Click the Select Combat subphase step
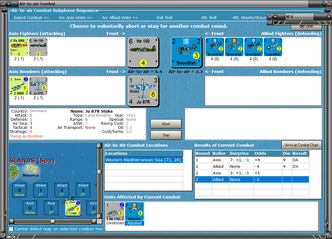This screenshot has height=239, width=332. [x=31, y=18]
